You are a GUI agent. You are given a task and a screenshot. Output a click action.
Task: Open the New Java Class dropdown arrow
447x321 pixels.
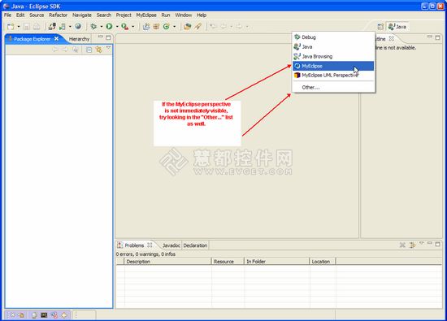[x=174, y=27]
